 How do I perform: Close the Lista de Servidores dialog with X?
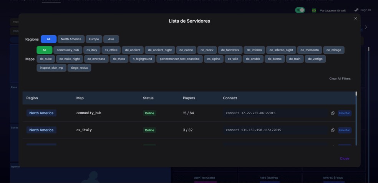tap(355, 18)
